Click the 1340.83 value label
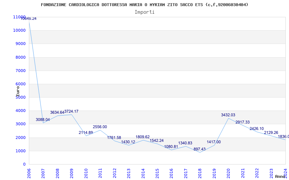The image size is (289, 180). pyautogui.click(x=185, y=143)
